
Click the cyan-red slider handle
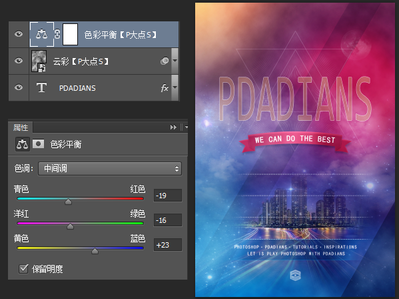tap(68, 202)
